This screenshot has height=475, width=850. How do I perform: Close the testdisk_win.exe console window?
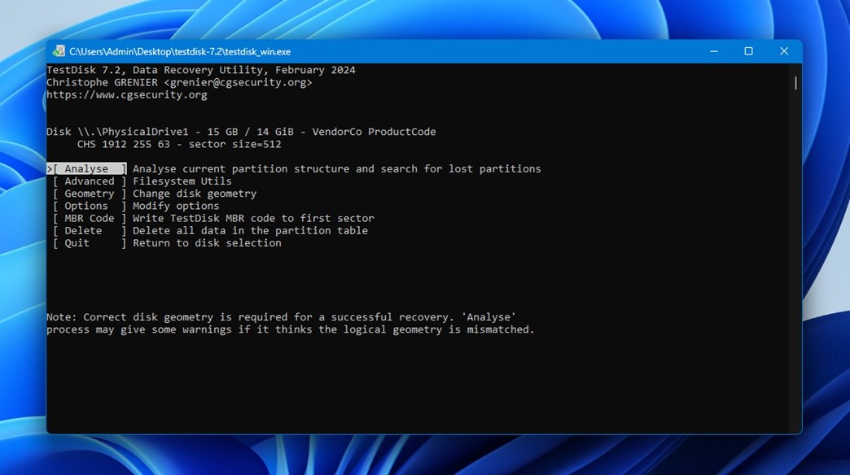(784, 51)
